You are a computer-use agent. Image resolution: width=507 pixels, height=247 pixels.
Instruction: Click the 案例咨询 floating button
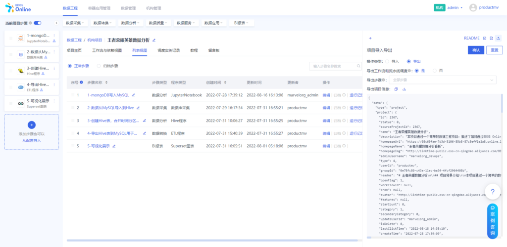pyautogui.click(x=493, y=221)
